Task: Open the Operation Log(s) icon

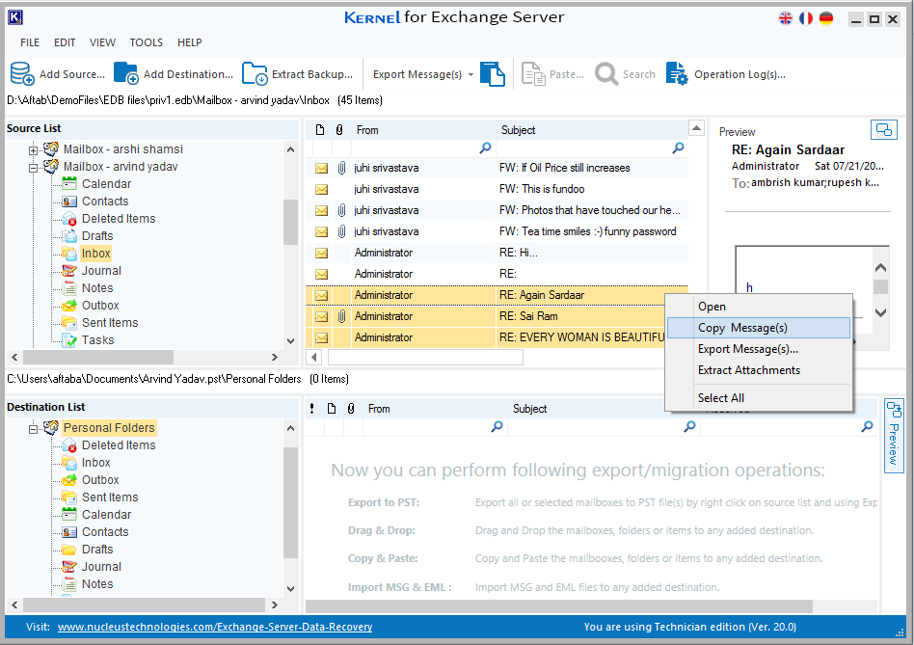Action: (x=678, y=74)
